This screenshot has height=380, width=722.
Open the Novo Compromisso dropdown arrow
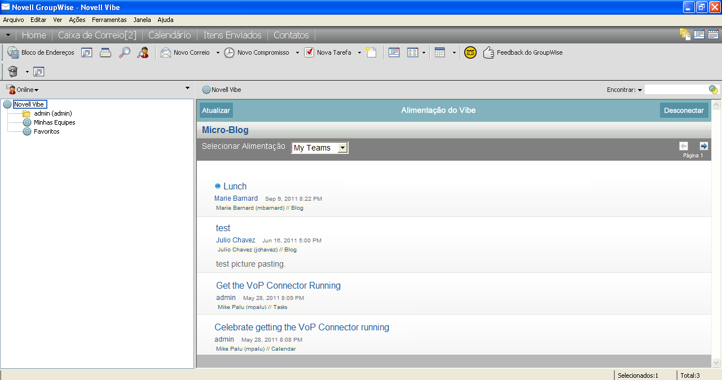point(297,52)
